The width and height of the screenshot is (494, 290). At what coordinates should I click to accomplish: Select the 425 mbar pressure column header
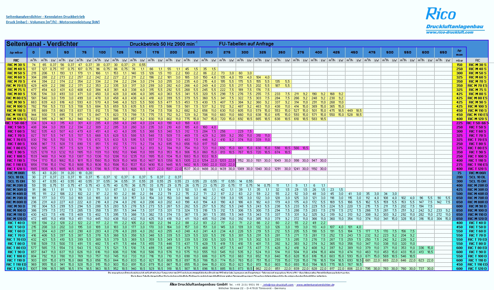[336, 52]
